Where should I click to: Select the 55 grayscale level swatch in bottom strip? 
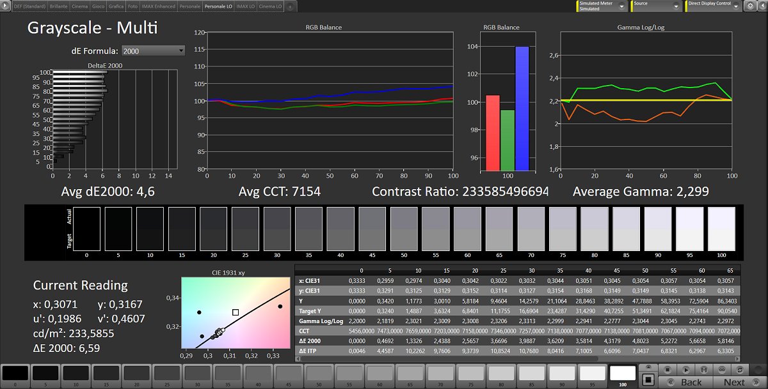coord(349,375)
